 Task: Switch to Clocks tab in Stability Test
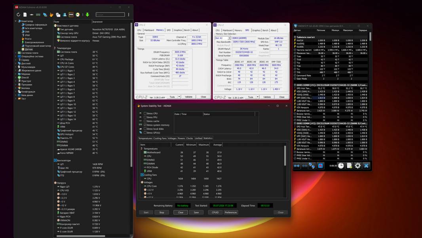(x=190, y=138)
